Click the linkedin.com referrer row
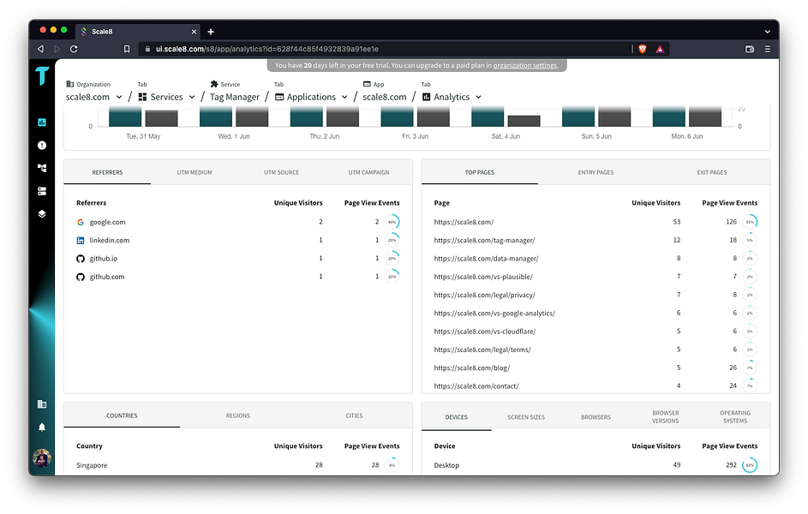 pyautogui.click(x=238, y=241)
